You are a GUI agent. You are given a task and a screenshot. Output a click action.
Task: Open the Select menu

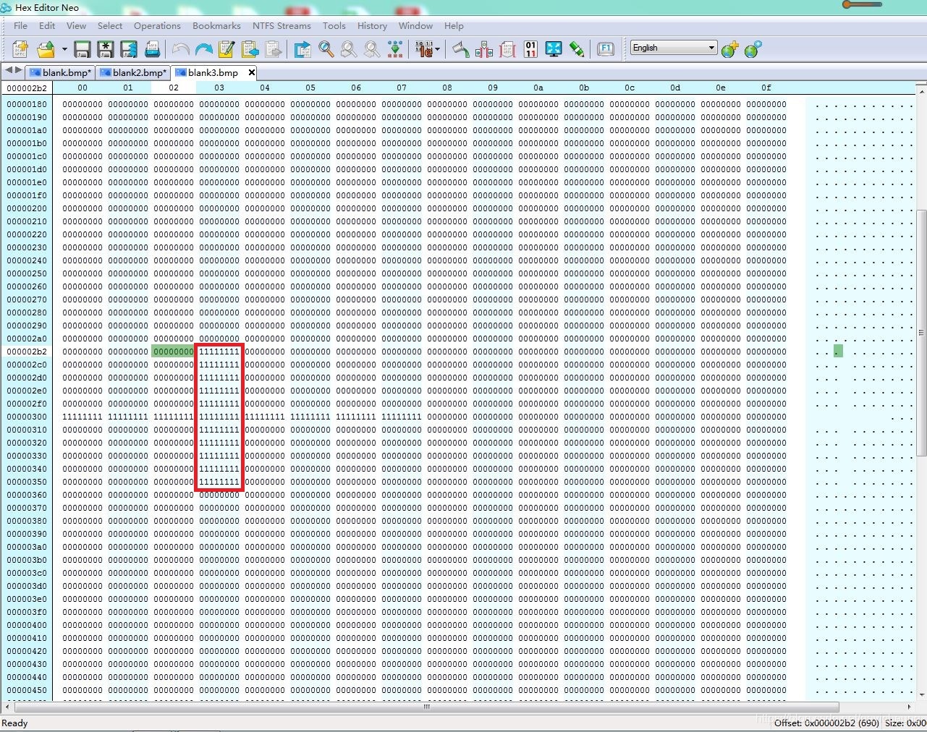[110, 25]
